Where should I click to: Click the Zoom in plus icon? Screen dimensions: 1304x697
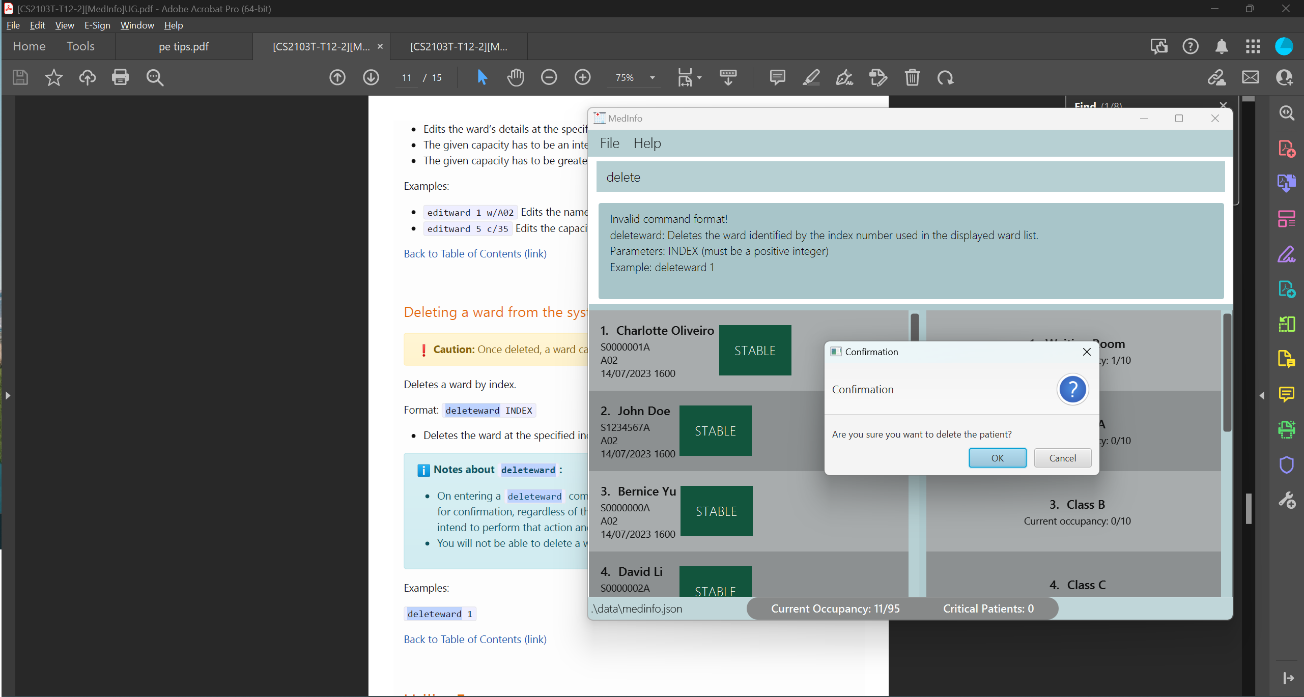(582, 77)
